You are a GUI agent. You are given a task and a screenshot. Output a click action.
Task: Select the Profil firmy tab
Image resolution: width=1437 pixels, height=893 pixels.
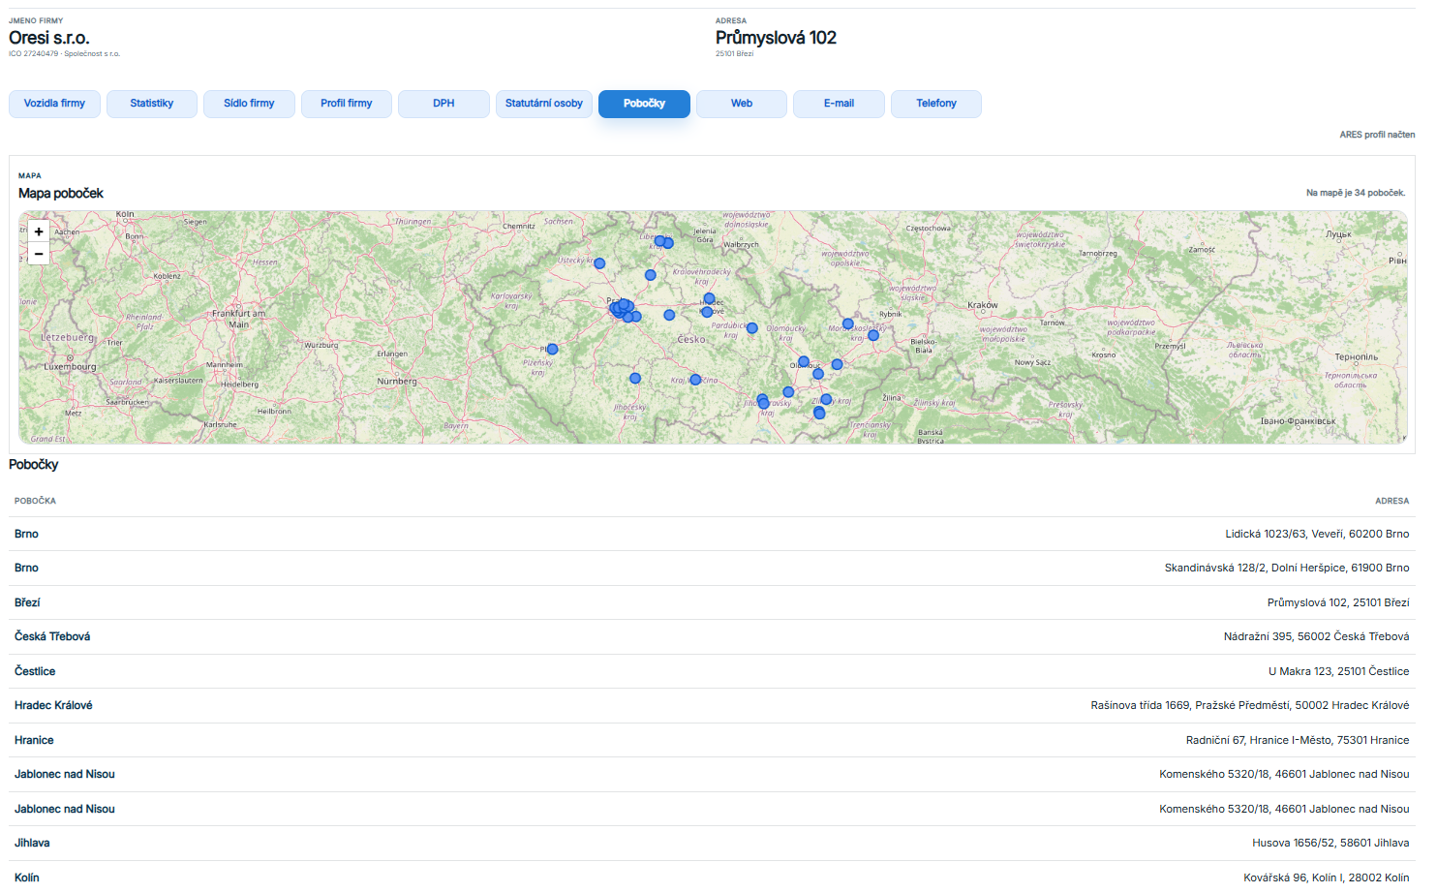coord(347,104)
